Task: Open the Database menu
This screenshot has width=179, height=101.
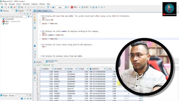Action: coord(34,4)
